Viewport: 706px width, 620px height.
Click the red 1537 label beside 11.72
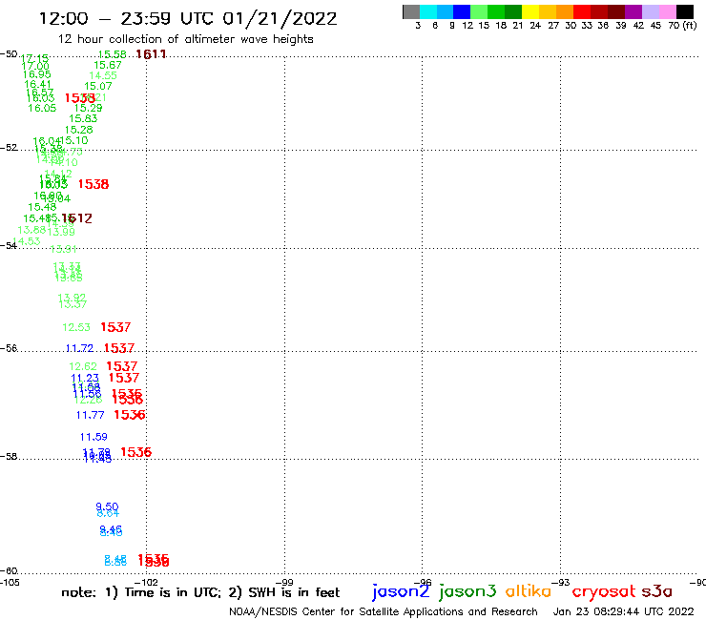point(119,348)
